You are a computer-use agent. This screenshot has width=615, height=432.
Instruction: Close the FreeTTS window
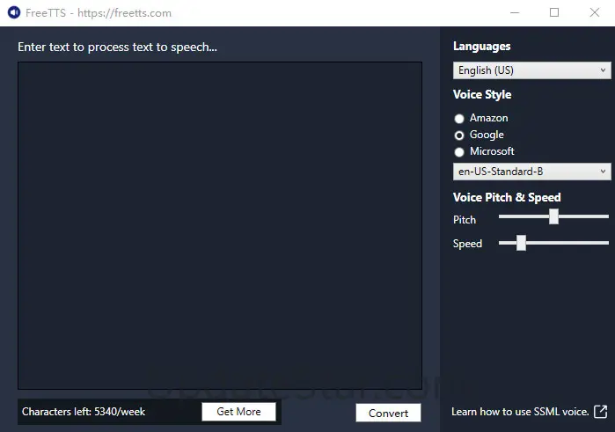595,12
